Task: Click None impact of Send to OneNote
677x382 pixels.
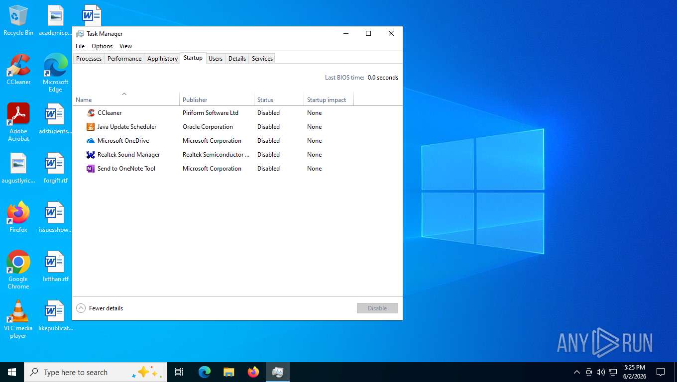Action: pyautogui.click(x=314, y=169)
